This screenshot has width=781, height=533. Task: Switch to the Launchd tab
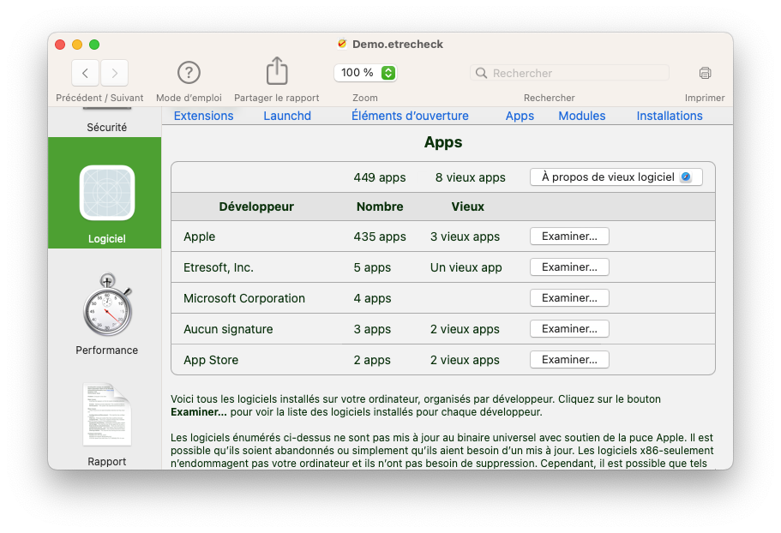pos(287,116)
